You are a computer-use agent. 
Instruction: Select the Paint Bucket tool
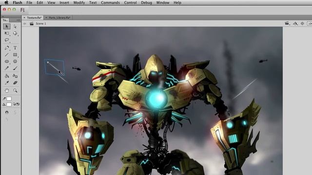[x=7, y=76]
